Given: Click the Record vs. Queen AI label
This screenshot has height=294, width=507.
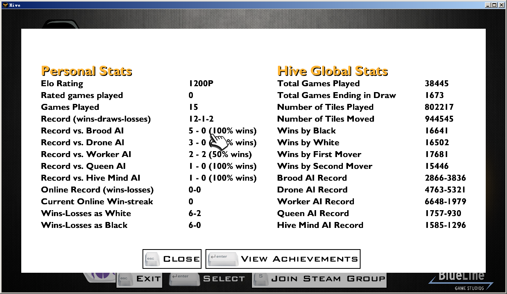Looking at the screenshot, I should [x=83, y=166].
